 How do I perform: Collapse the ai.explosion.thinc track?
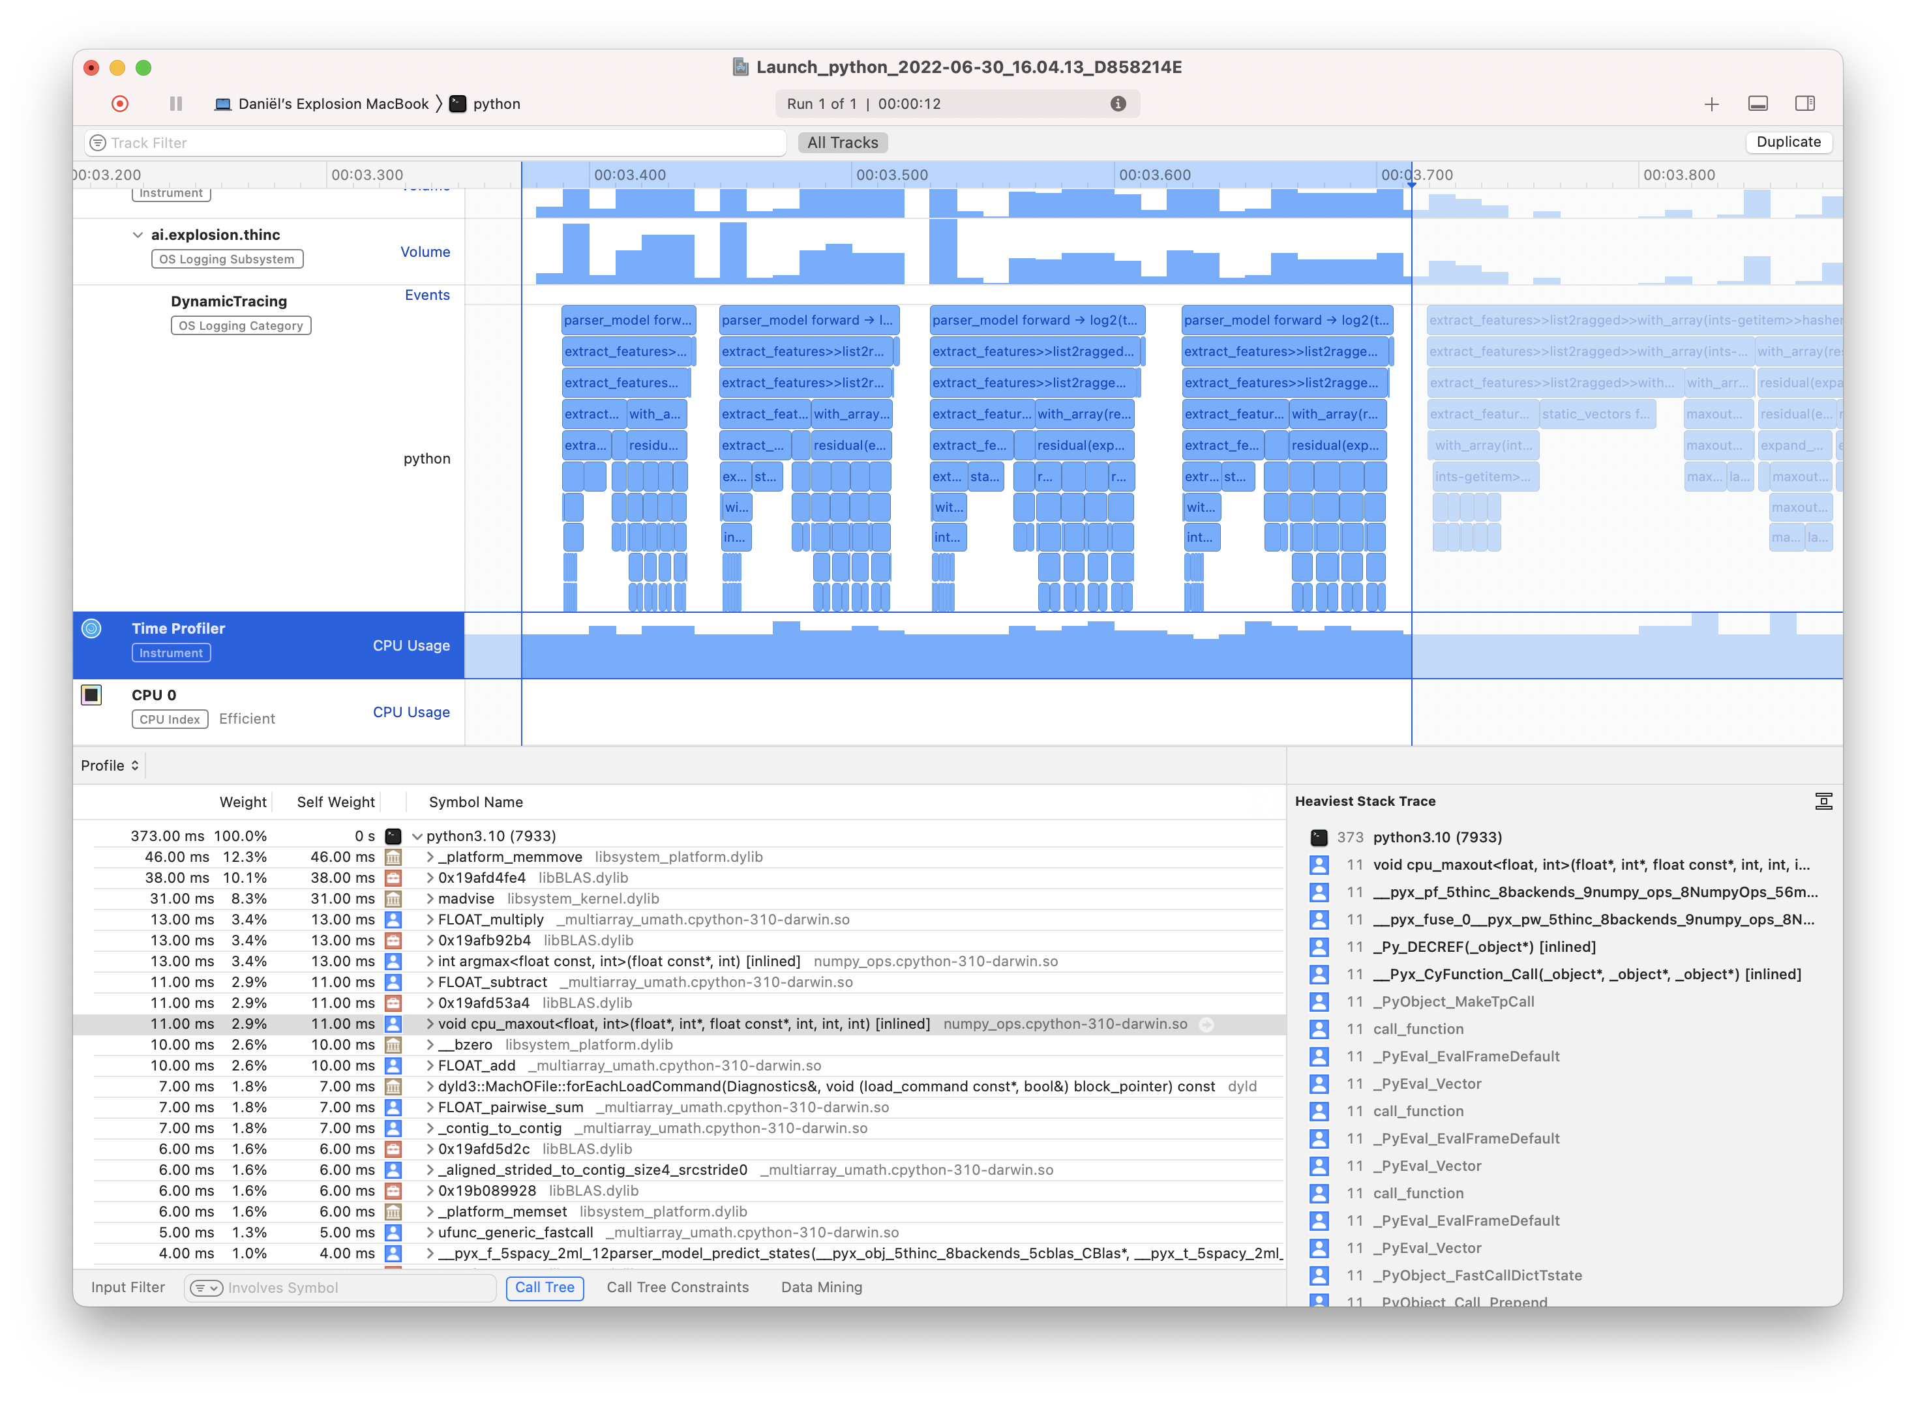(x=138, y=235)
